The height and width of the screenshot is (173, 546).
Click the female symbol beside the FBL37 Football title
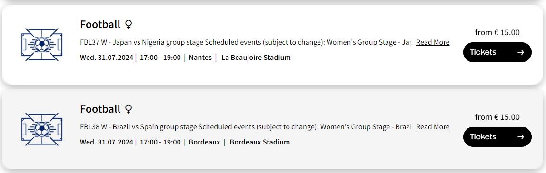129,24
